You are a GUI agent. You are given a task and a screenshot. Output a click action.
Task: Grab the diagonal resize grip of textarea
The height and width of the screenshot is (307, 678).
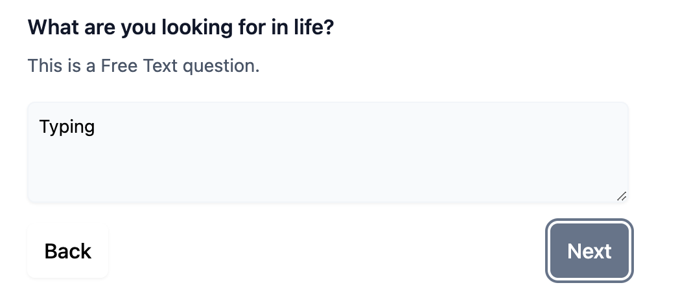click(622, 196)
